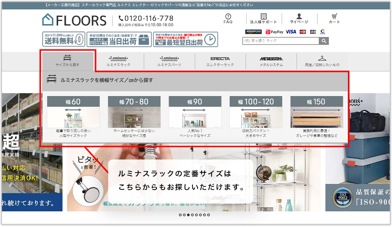The image size is (392, 227).
Task: Click the 絶妙なサイズ感 caption text
Action: pyautogui.click(x=134, y=136)
